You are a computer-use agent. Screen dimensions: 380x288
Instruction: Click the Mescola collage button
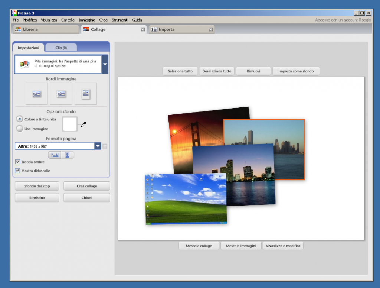[x=199, y=245]
